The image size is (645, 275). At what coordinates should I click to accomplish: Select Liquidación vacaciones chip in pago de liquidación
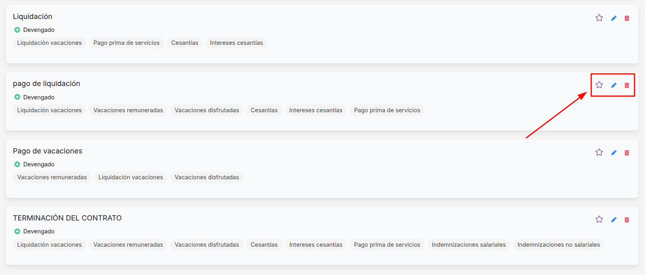pyautogui.click(x=49, y=110)
